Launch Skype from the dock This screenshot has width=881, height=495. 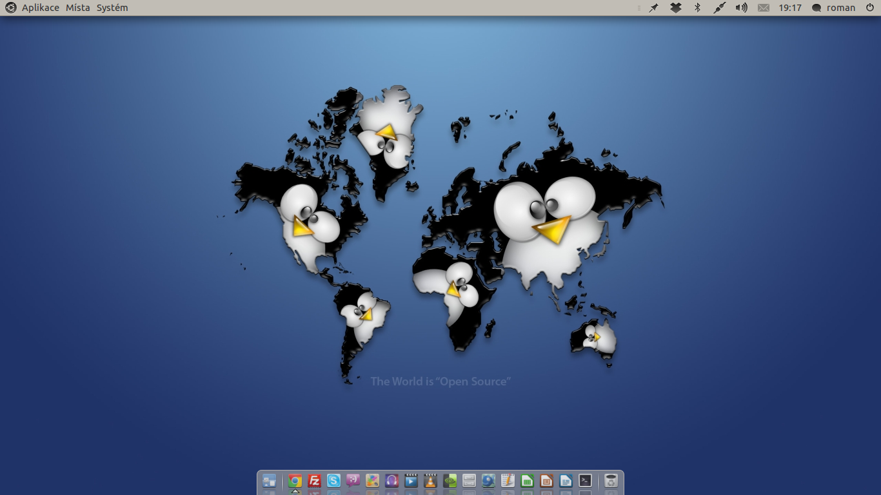click(333, 481)
